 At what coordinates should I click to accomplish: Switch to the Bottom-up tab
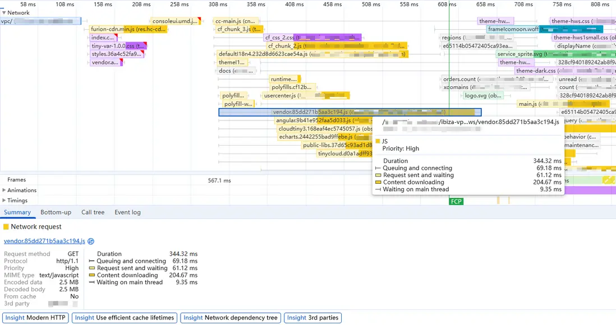click(x=56, y=212)
